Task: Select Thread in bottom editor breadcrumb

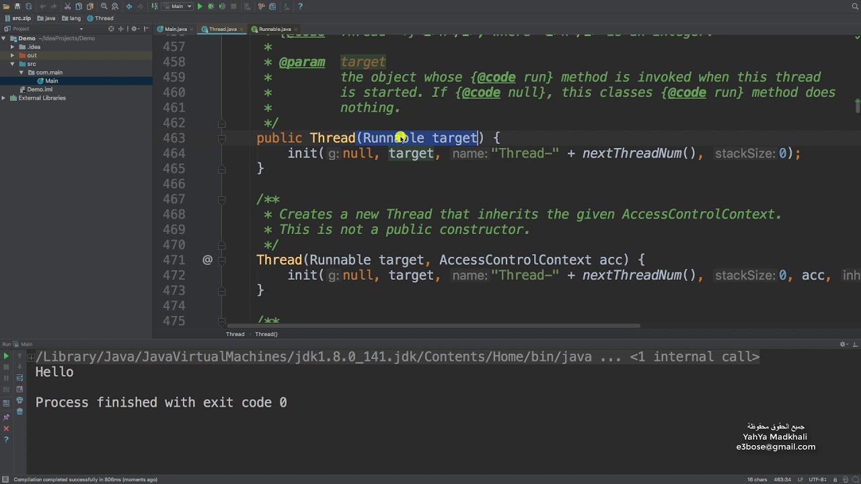Action: tap(235, 334)
